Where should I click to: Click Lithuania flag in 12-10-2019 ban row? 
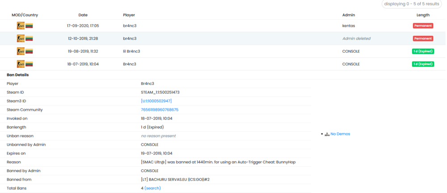29,38
